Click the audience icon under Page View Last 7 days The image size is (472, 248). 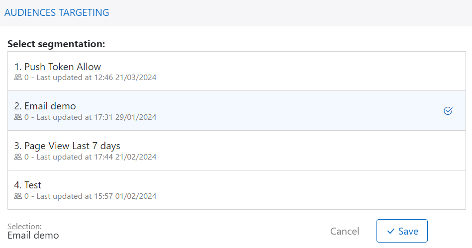click(18, 157)
